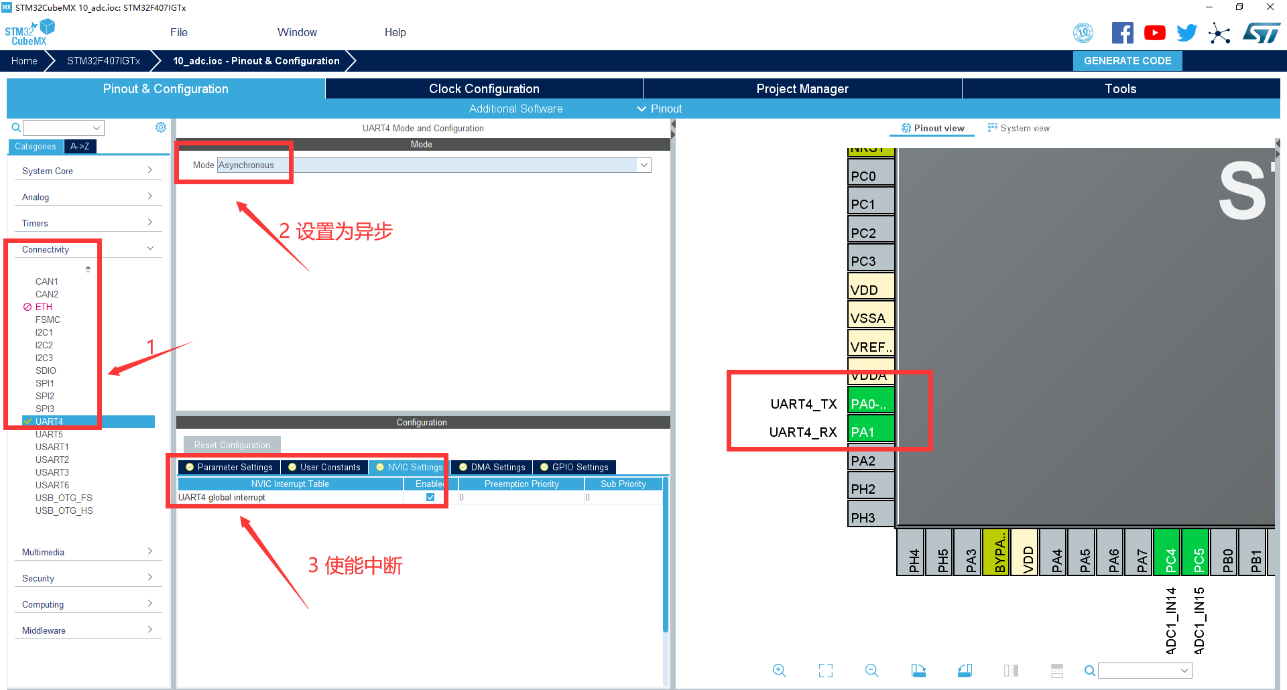Open the Clock Configuration tab

point(484,88)
